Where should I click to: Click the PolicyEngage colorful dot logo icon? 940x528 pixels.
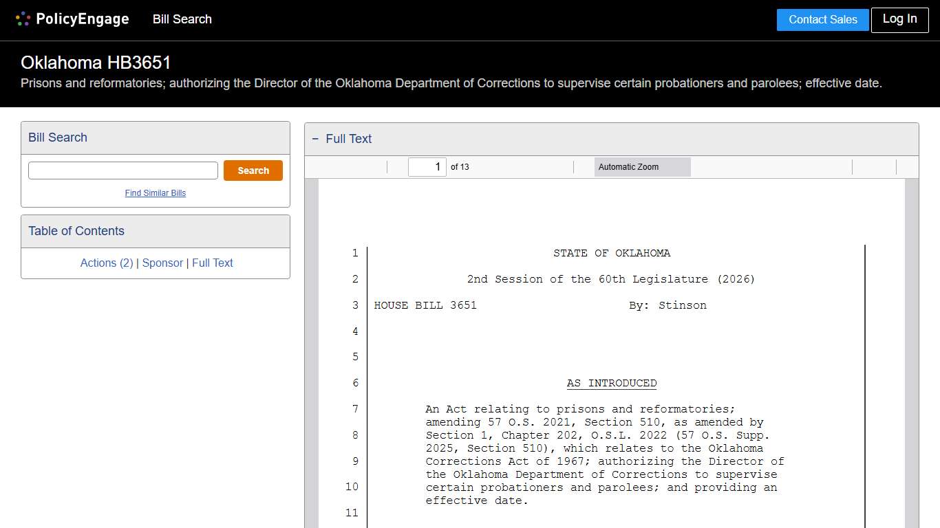point(23,19)
